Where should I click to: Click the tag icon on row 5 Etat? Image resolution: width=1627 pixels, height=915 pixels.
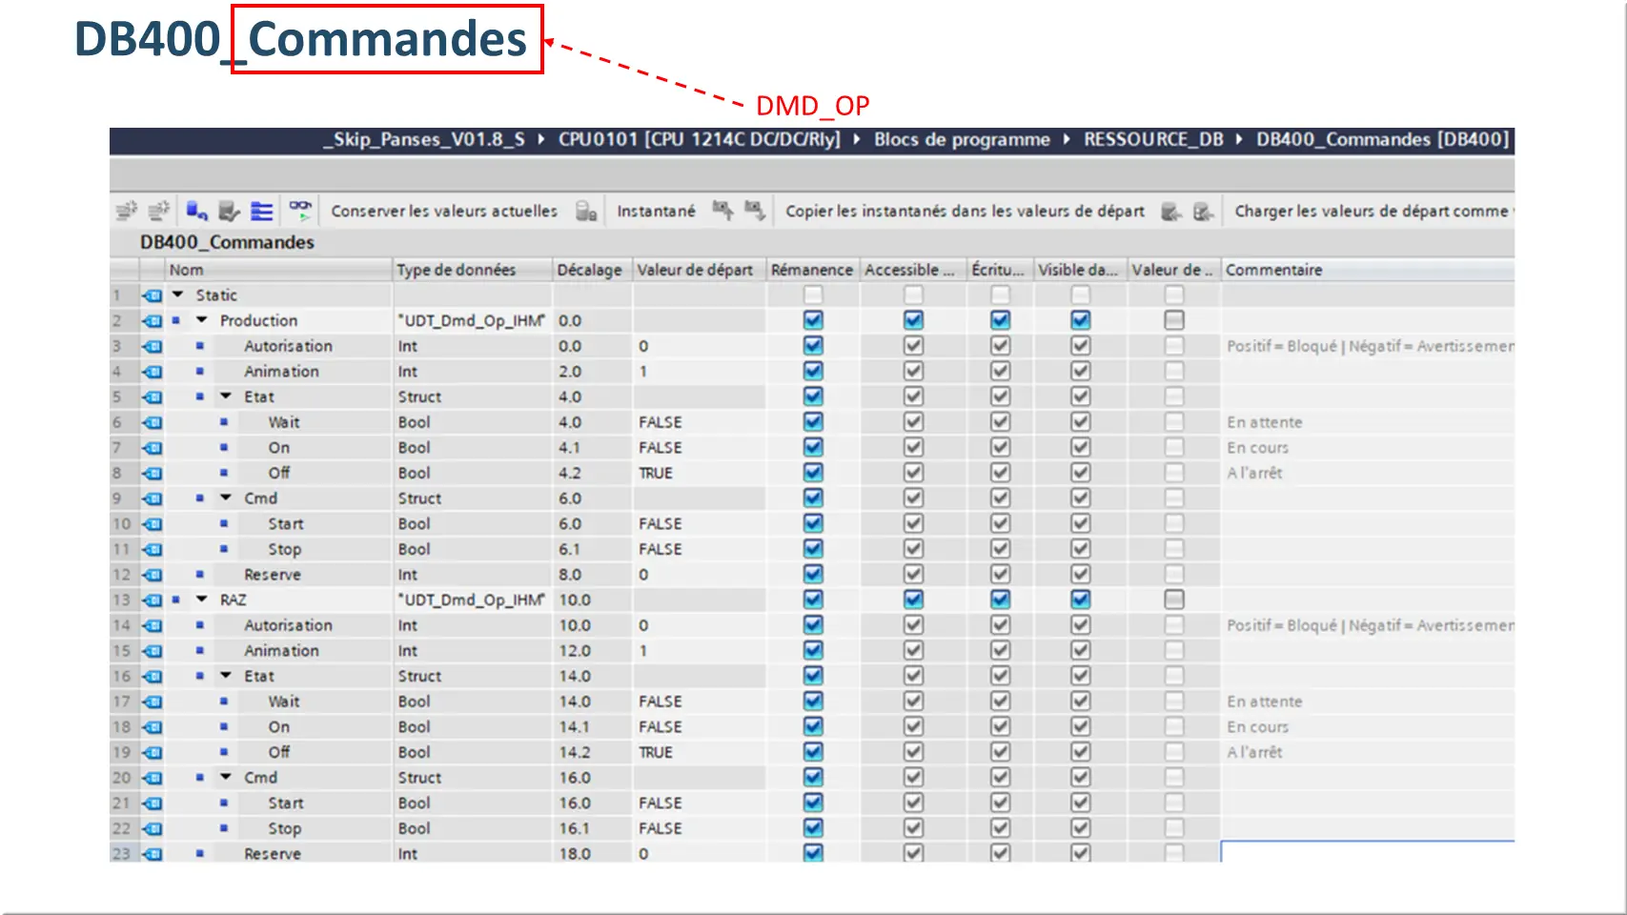pyautogui.click(x=153, y=397)
